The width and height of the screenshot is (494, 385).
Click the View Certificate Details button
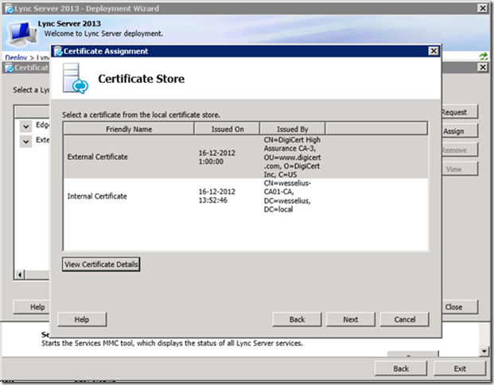(x=101, y=265)
